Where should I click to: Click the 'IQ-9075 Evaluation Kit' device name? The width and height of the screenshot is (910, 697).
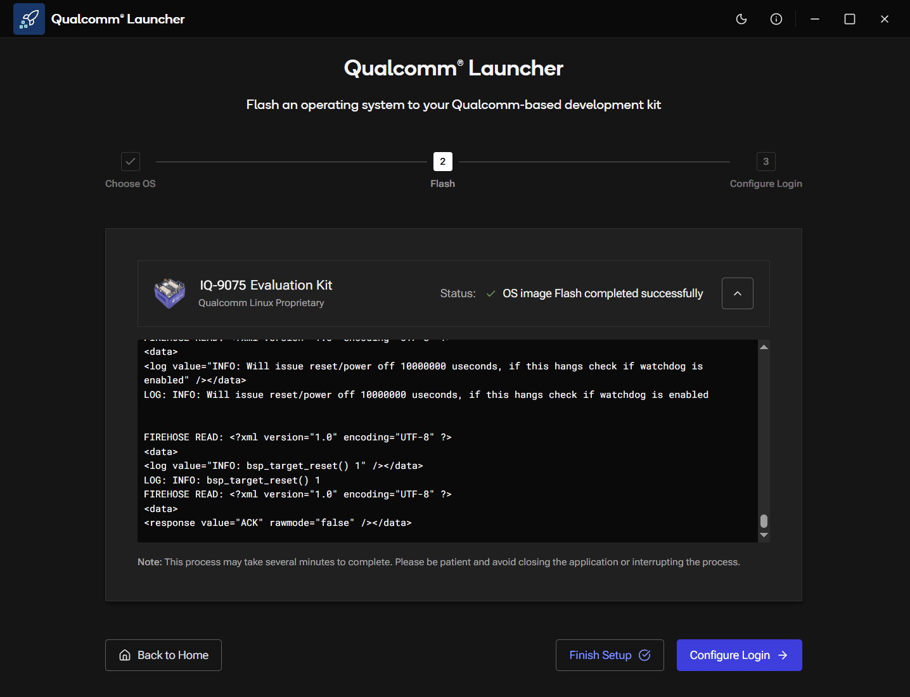tap(266, 285)
